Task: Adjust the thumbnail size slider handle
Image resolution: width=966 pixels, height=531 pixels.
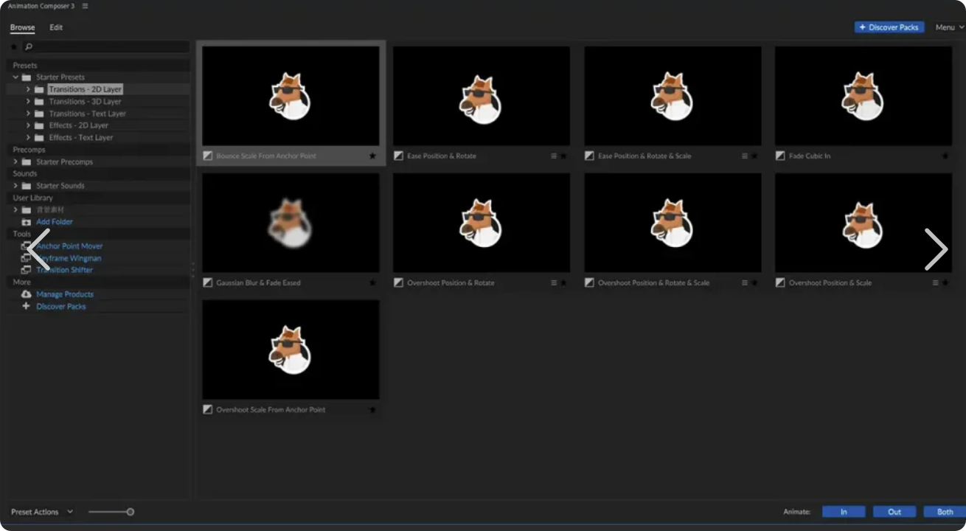Action: (x=131, y=512)
